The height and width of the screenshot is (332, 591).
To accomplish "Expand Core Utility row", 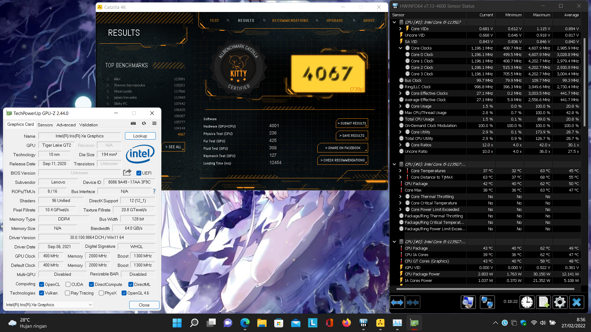I will click(x=400, y=132).
